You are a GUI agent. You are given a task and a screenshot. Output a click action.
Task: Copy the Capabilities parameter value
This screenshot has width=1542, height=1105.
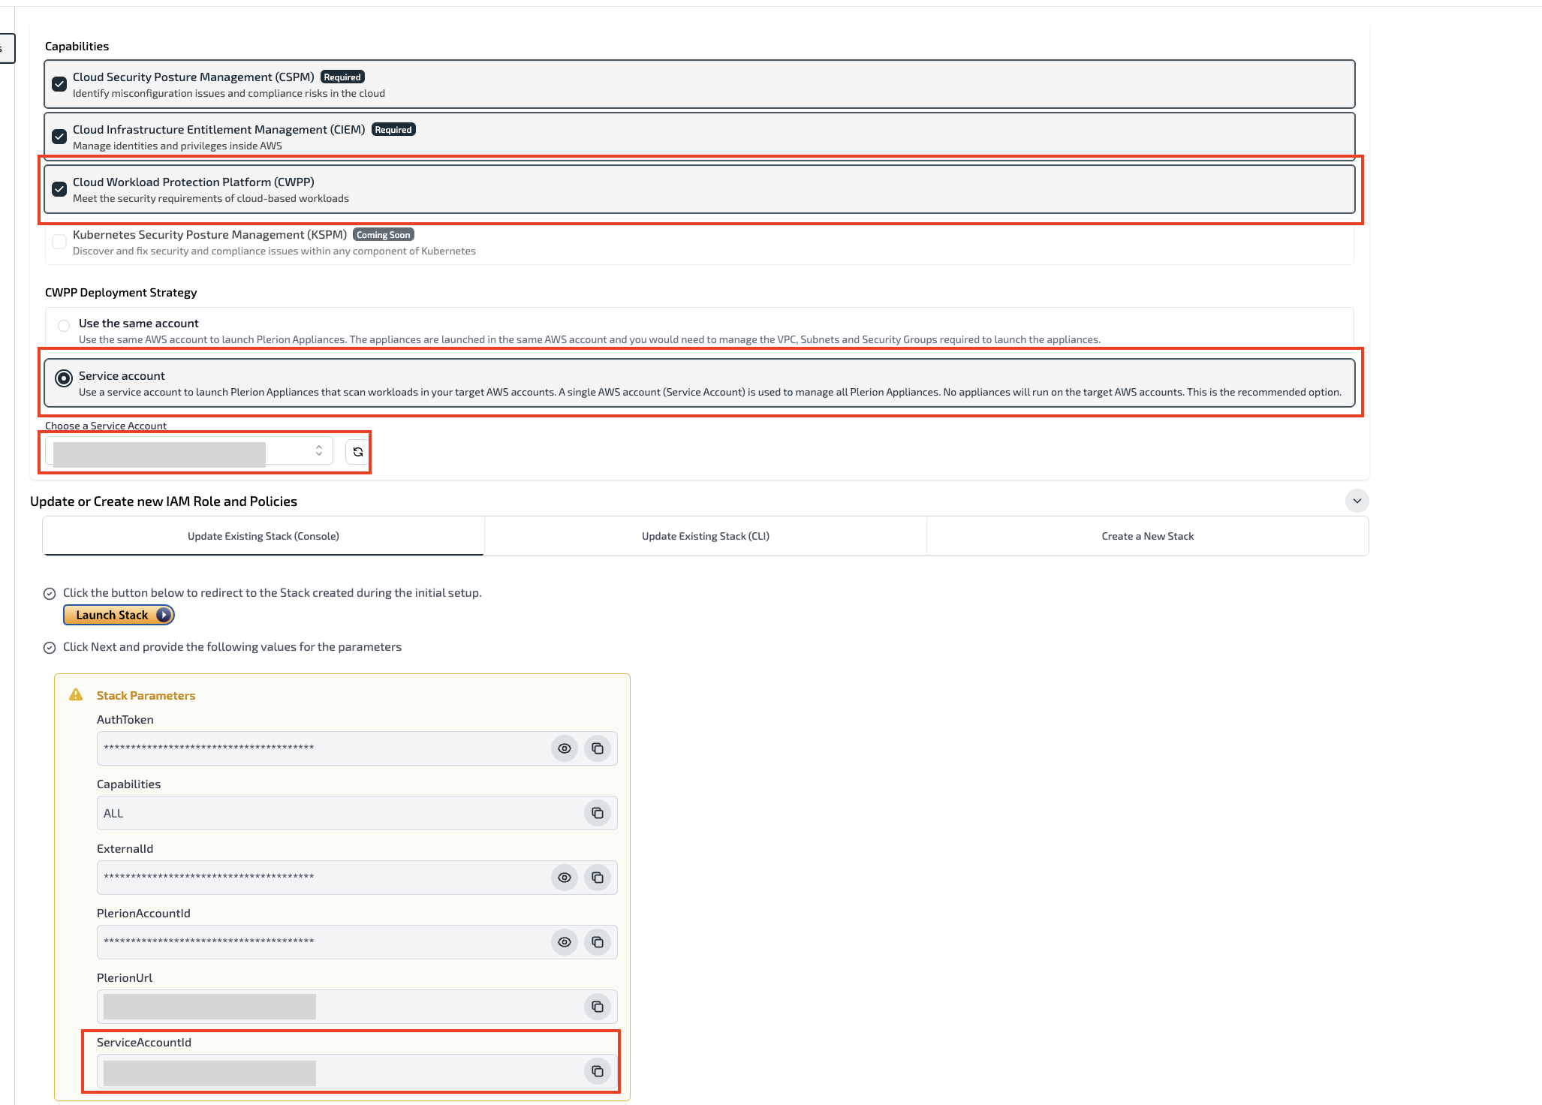(x=598, y=813)
